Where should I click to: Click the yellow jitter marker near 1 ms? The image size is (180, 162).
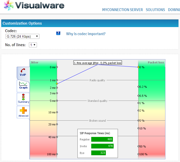(x=57, y=84)
